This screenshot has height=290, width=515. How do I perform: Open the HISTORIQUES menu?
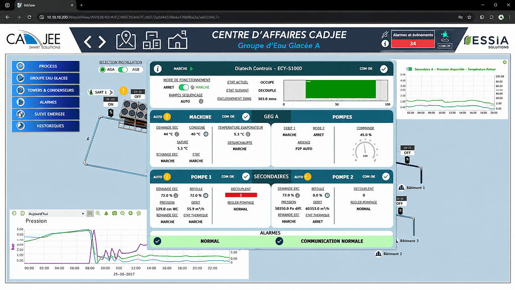pyautogui.click(x=46, y=126)
